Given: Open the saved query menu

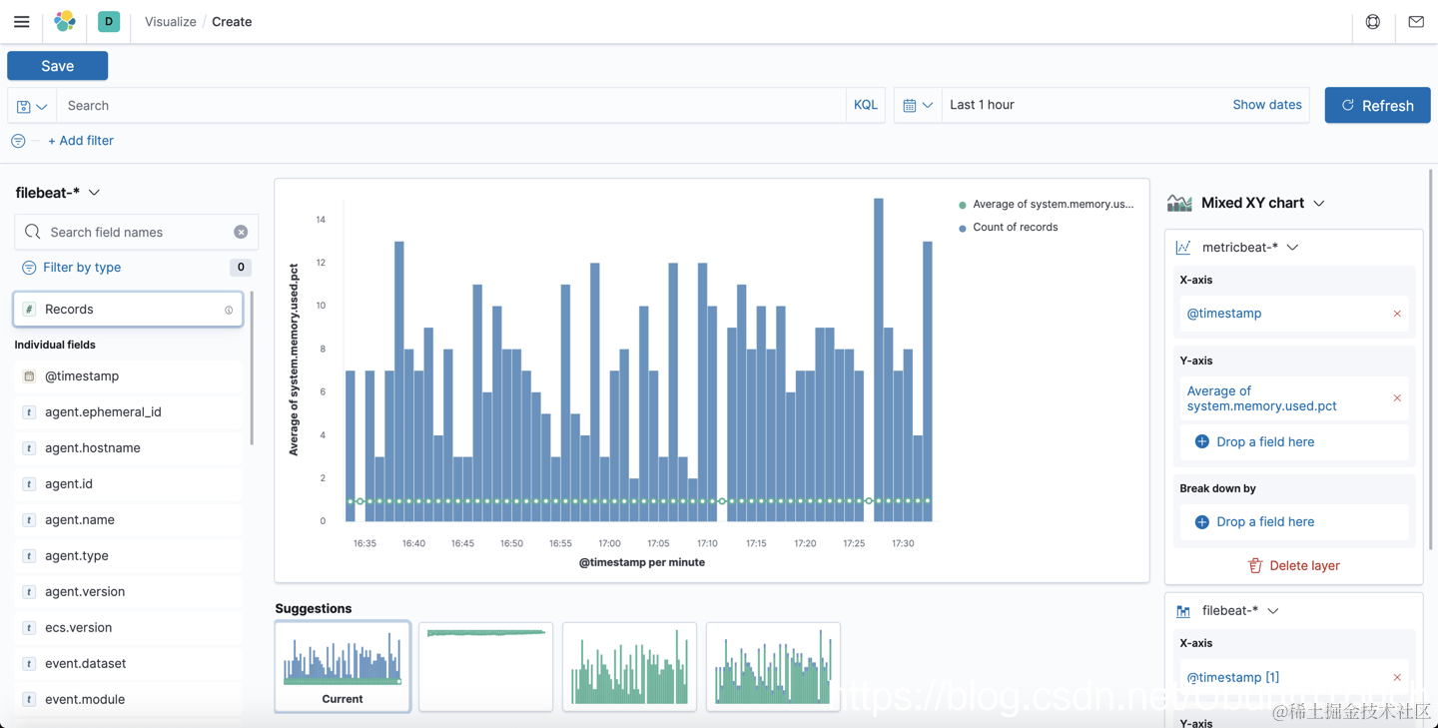Looking at the screenshot, I should pyautogui.click(x=32, y=106).
